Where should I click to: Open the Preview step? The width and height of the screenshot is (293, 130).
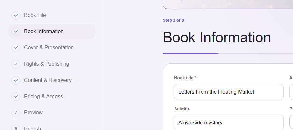pyautogui.click(x=52, y=113)
